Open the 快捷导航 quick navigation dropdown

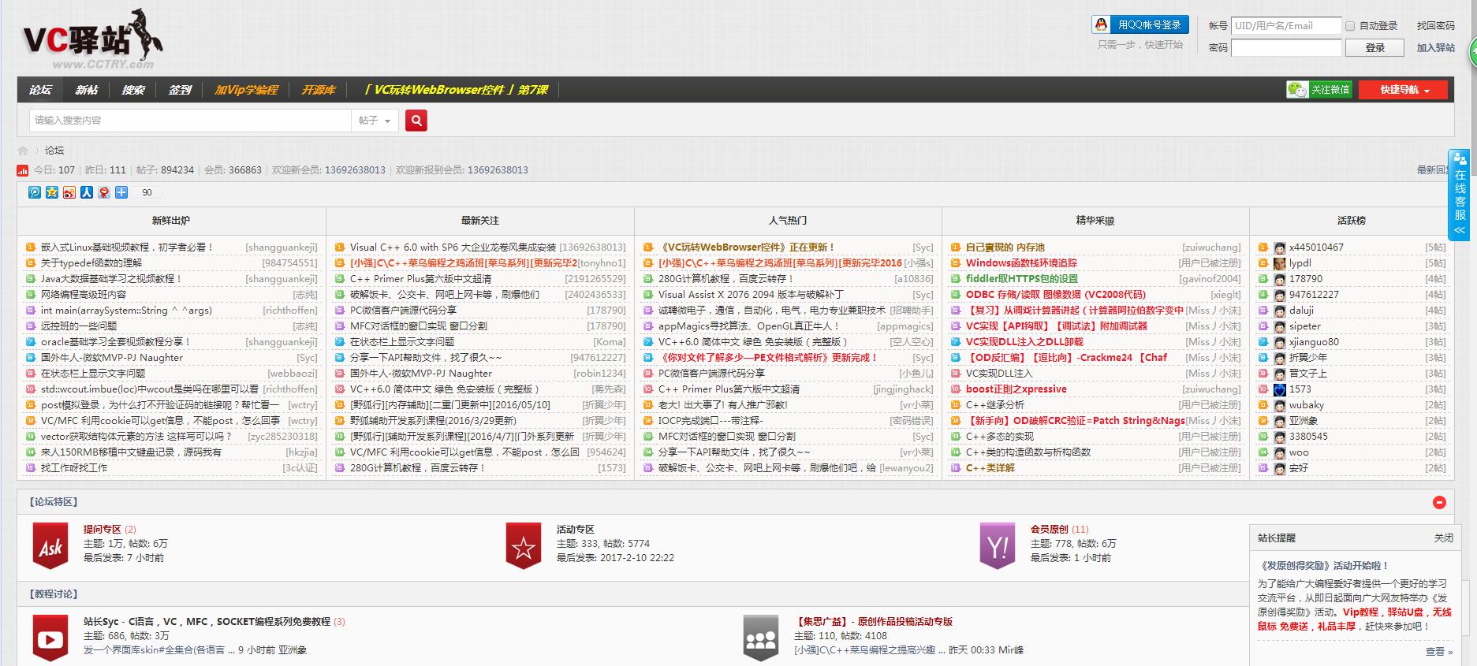[1404, 90]
